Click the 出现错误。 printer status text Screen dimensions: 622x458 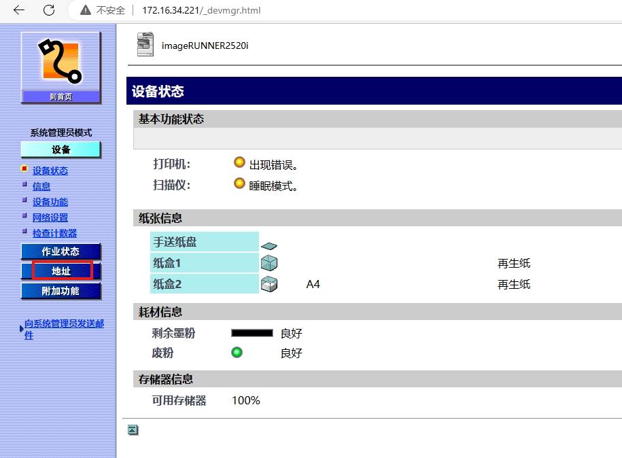273,165
